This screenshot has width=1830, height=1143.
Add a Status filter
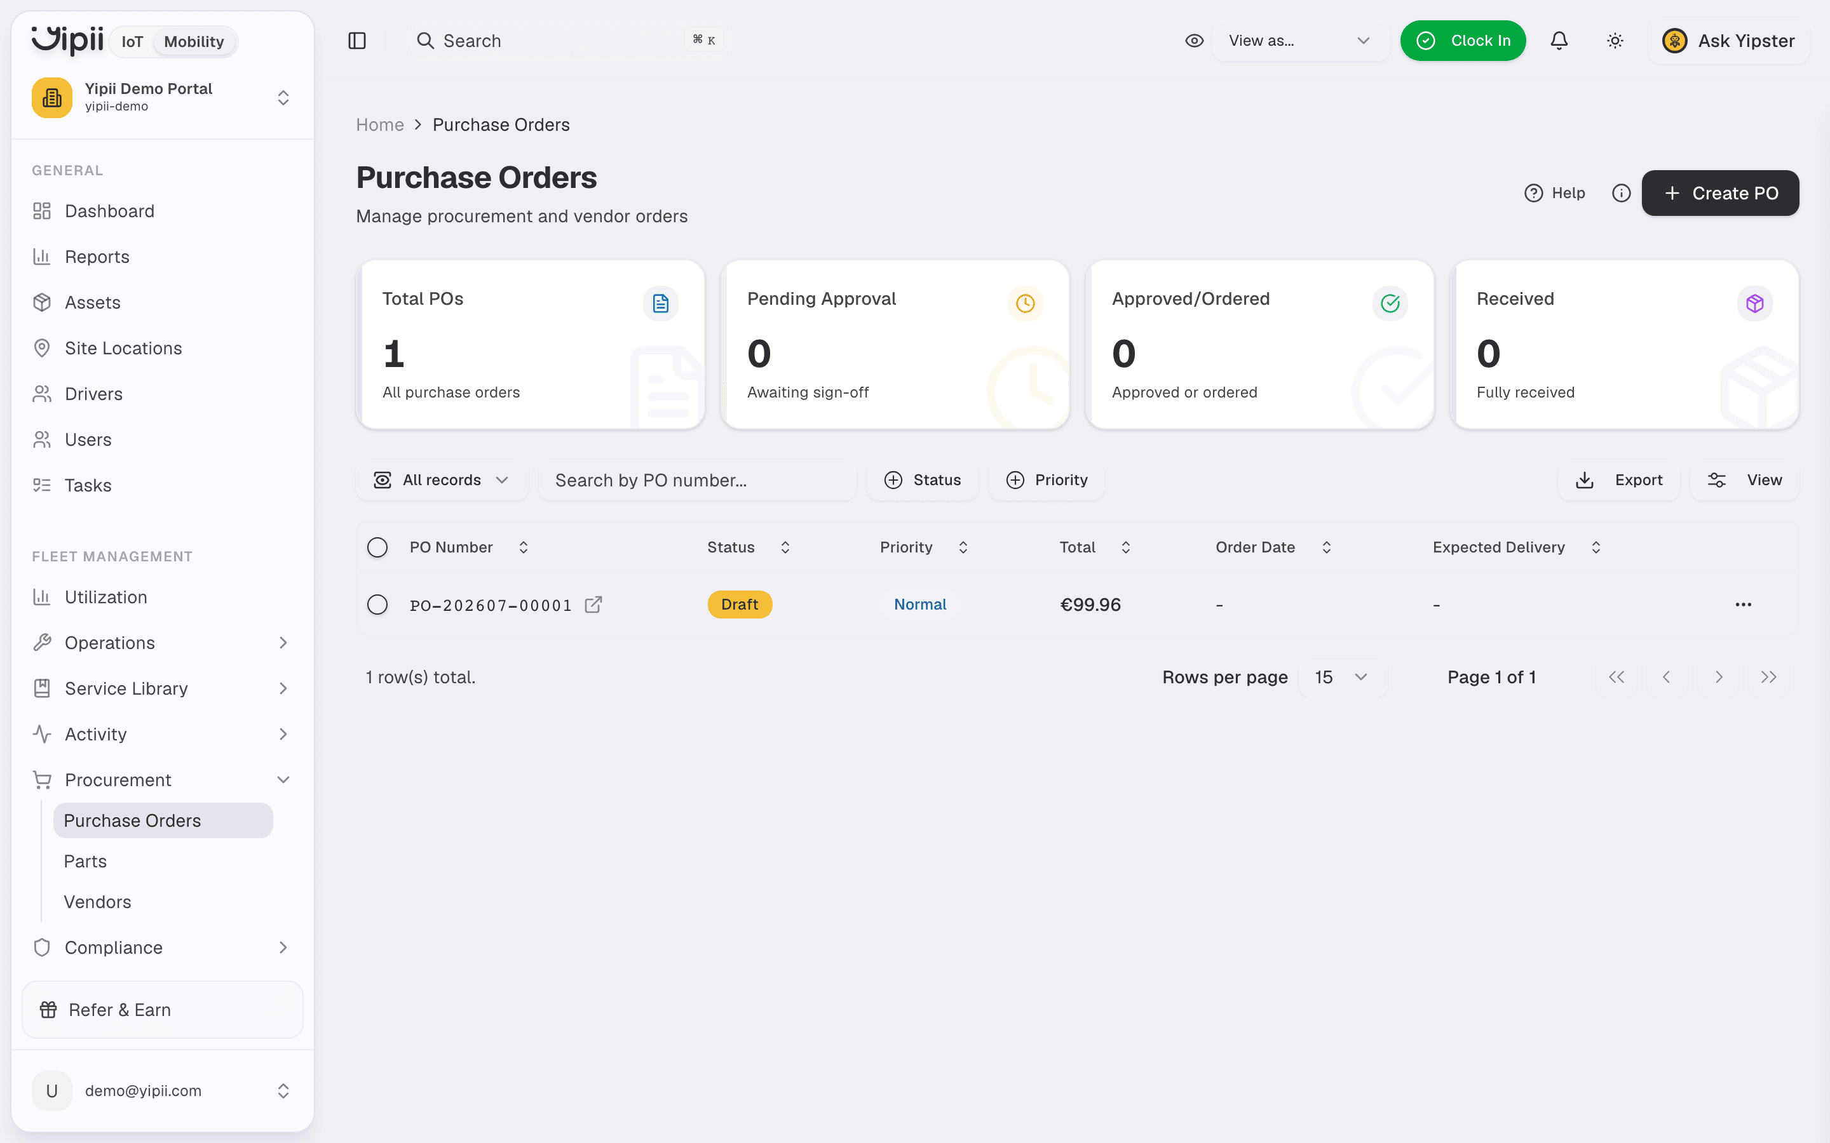tap(922, 480)
